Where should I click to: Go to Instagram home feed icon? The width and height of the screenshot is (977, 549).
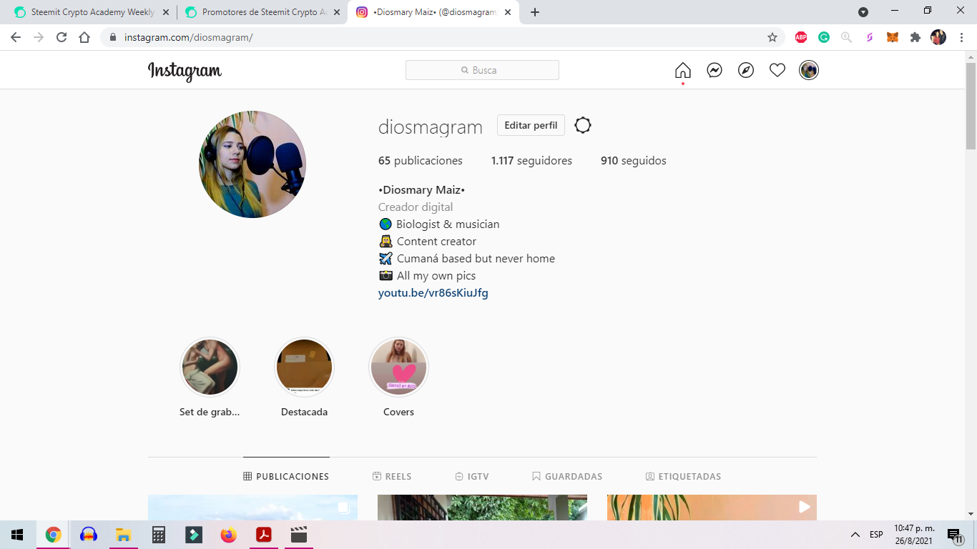[x=683, y=70]
